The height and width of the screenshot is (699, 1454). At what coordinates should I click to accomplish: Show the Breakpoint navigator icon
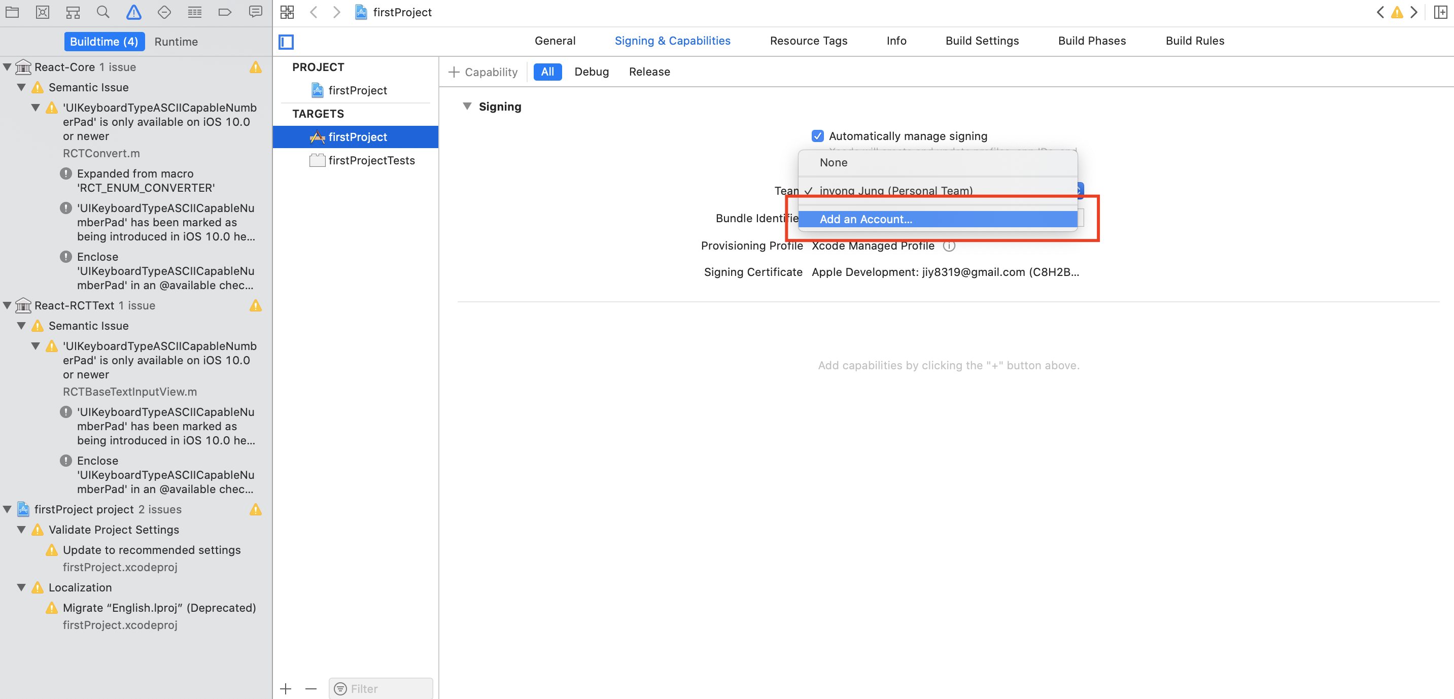click(225, 12)
